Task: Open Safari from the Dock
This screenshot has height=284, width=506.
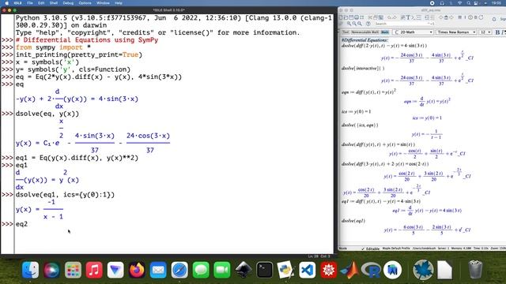Action: point(179,270)
